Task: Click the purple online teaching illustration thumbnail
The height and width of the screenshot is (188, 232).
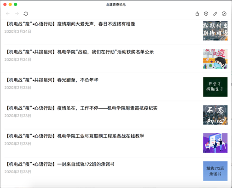Action: pos(215,143)
